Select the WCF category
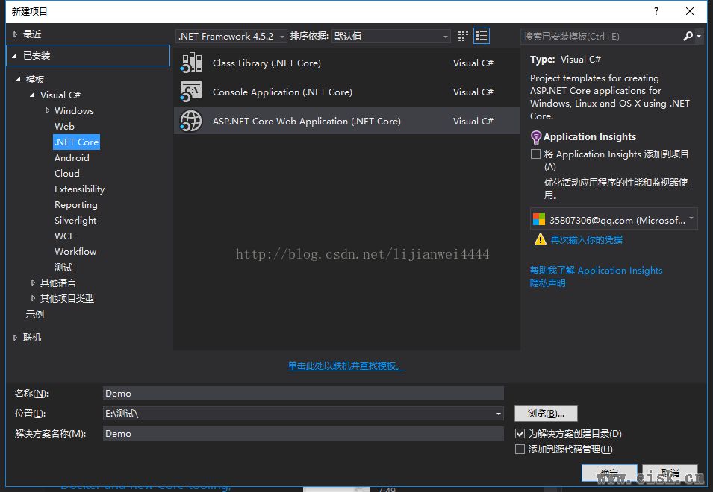 pos(64,236)
